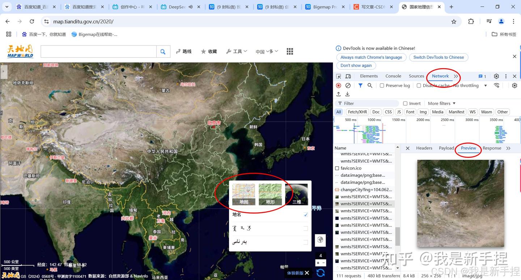Open network conditions via the wifi icon
The image size is (521, 280).
[x=496, y=85]
